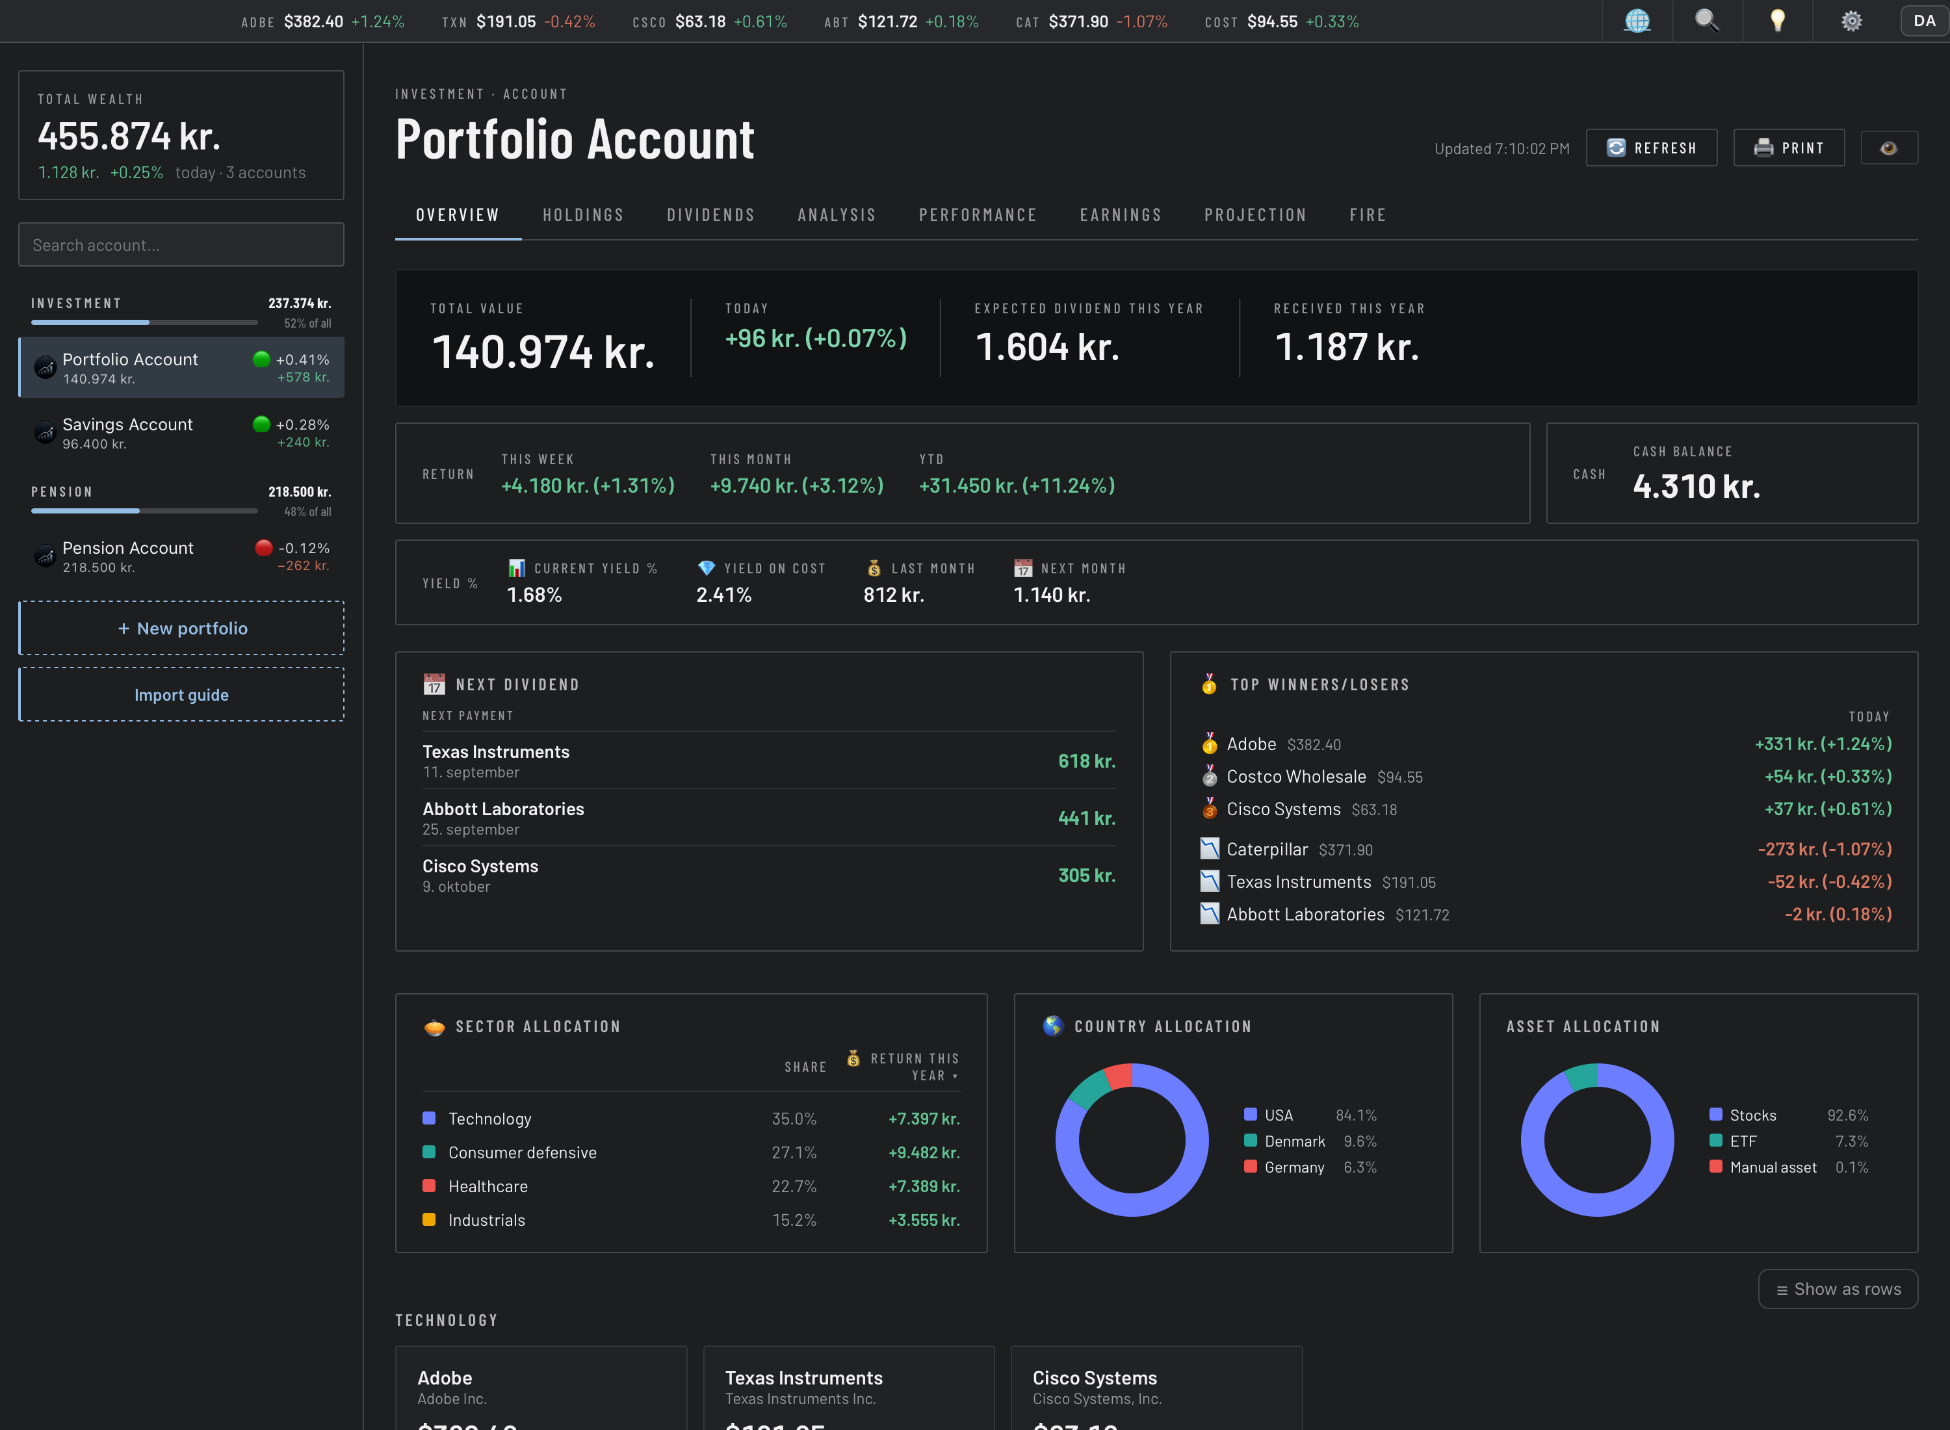Open the FIRE tab
This screenshot has width=1950, height=1430.
point(1368,214)
